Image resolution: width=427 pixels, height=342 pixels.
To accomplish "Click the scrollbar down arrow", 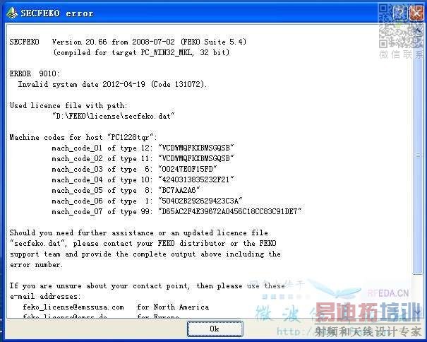I will 417,312.
